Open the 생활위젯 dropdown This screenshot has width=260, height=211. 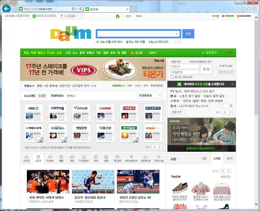pos(177,112)
